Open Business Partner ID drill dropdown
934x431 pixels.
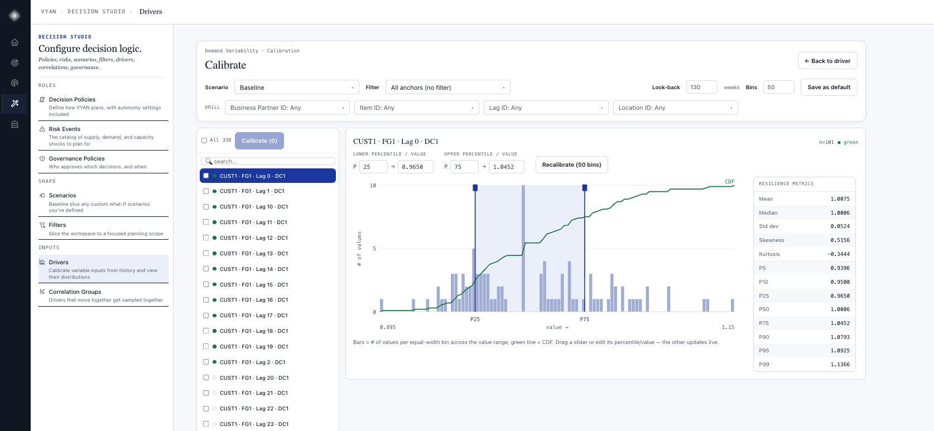(287, 108)
